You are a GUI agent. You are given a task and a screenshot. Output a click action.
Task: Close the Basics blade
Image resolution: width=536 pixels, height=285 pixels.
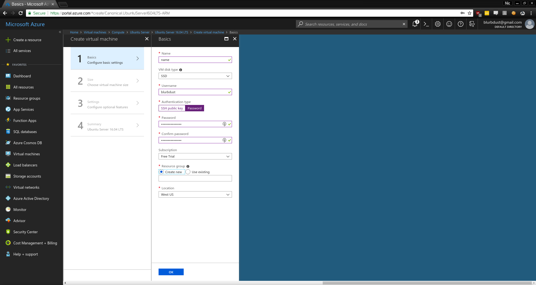click(235, 39)
